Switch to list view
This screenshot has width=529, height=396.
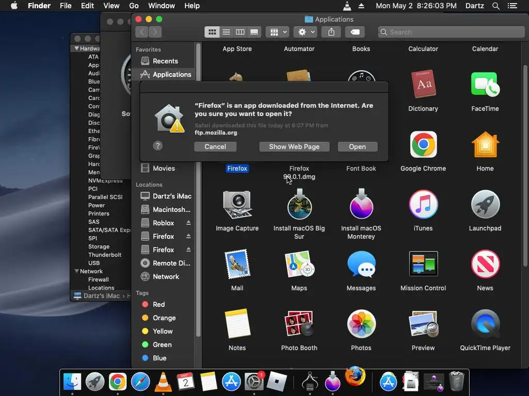click(x=226, y=32)
